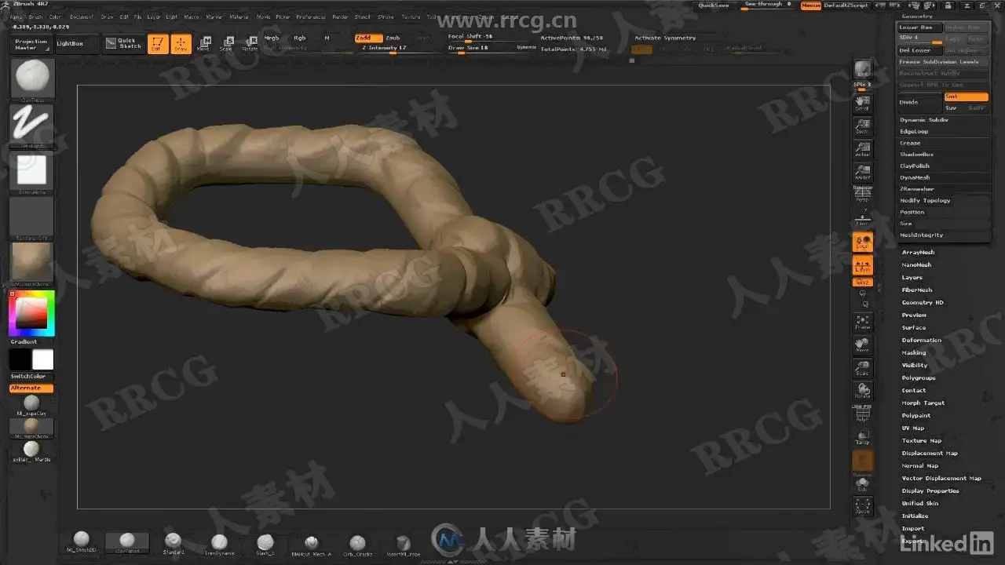Switch to the Scale tool
This screenshot has width=1005, height=565.
pyautogui.click(x=226, y=44)
